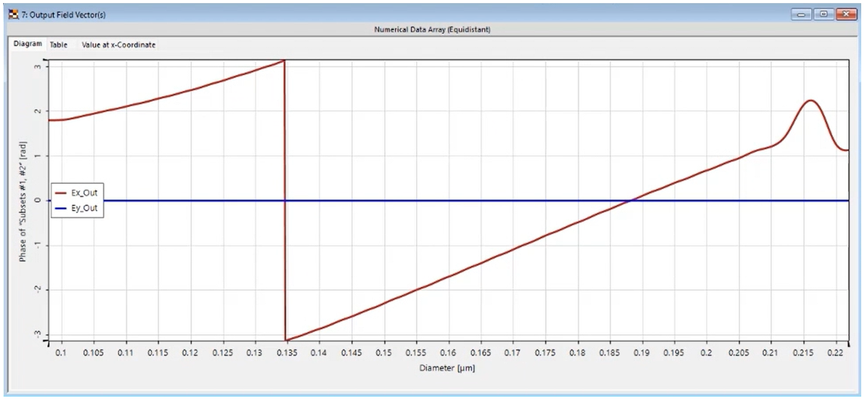This screenshot has height=399, width=865.
Task: Click the 0.22 tick label on x-axis
Action: pos(836,352)
